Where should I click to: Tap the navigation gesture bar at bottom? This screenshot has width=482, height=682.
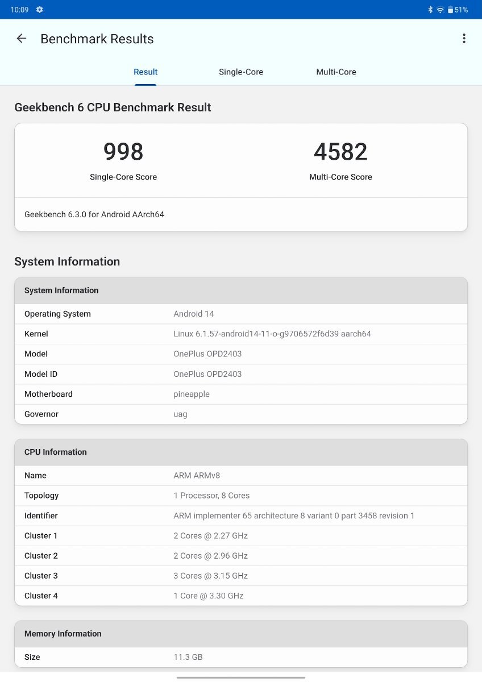pos(241,677)
